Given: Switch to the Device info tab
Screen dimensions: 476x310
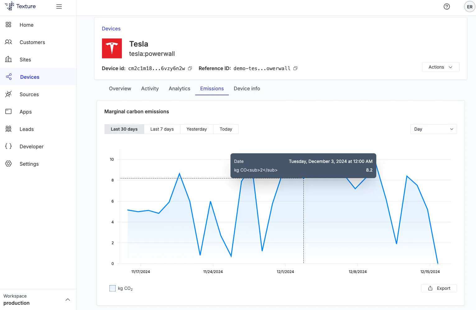Looking at the screenshot, I should (x=247, y=88).
